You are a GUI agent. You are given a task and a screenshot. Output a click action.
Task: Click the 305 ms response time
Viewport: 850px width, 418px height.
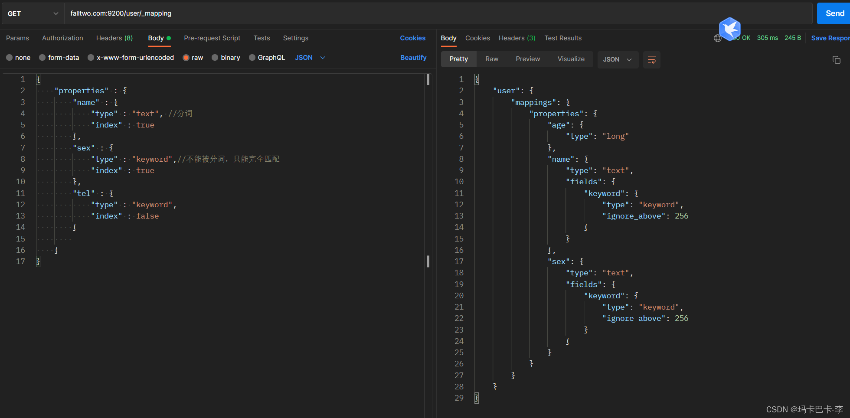tap(767, 38)
